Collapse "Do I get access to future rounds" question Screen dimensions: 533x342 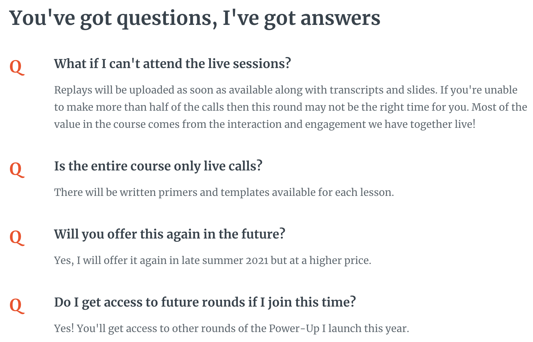205,302
